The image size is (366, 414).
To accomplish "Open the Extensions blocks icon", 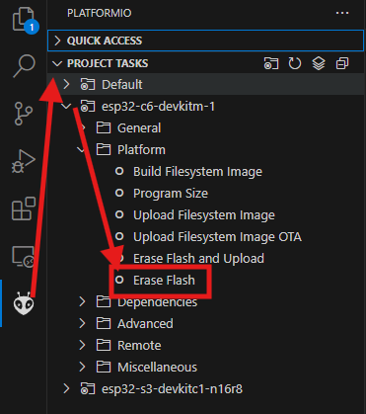I will click(24, 208).
